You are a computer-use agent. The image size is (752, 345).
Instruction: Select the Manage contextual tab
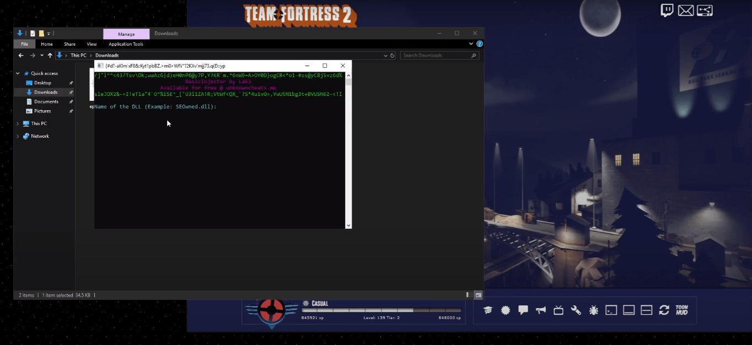(x=126, y=34)
